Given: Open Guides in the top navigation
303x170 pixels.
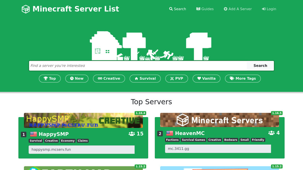Looking at the screenshot, I should click(x=205, y=9).
